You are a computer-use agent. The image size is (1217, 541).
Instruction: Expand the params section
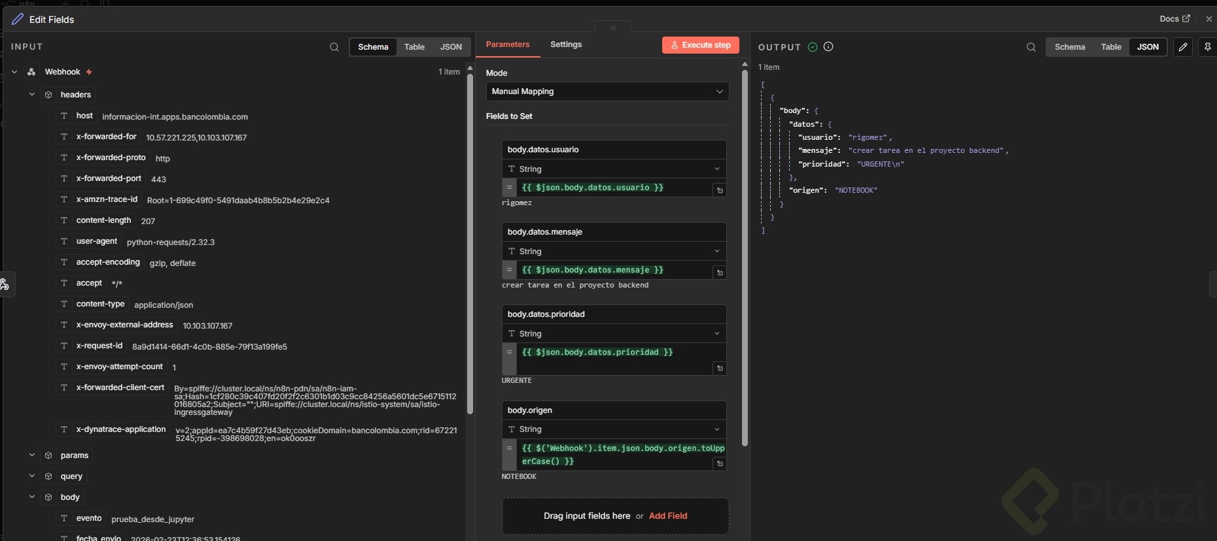[x=32, y=455]
